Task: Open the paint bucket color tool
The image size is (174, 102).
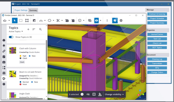Action: (x=100, y=94)
